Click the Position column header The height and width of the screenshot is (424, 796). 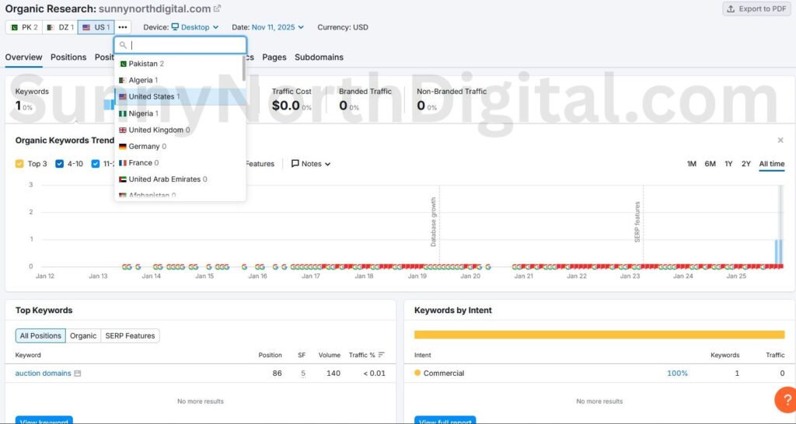tap(270, 355)
